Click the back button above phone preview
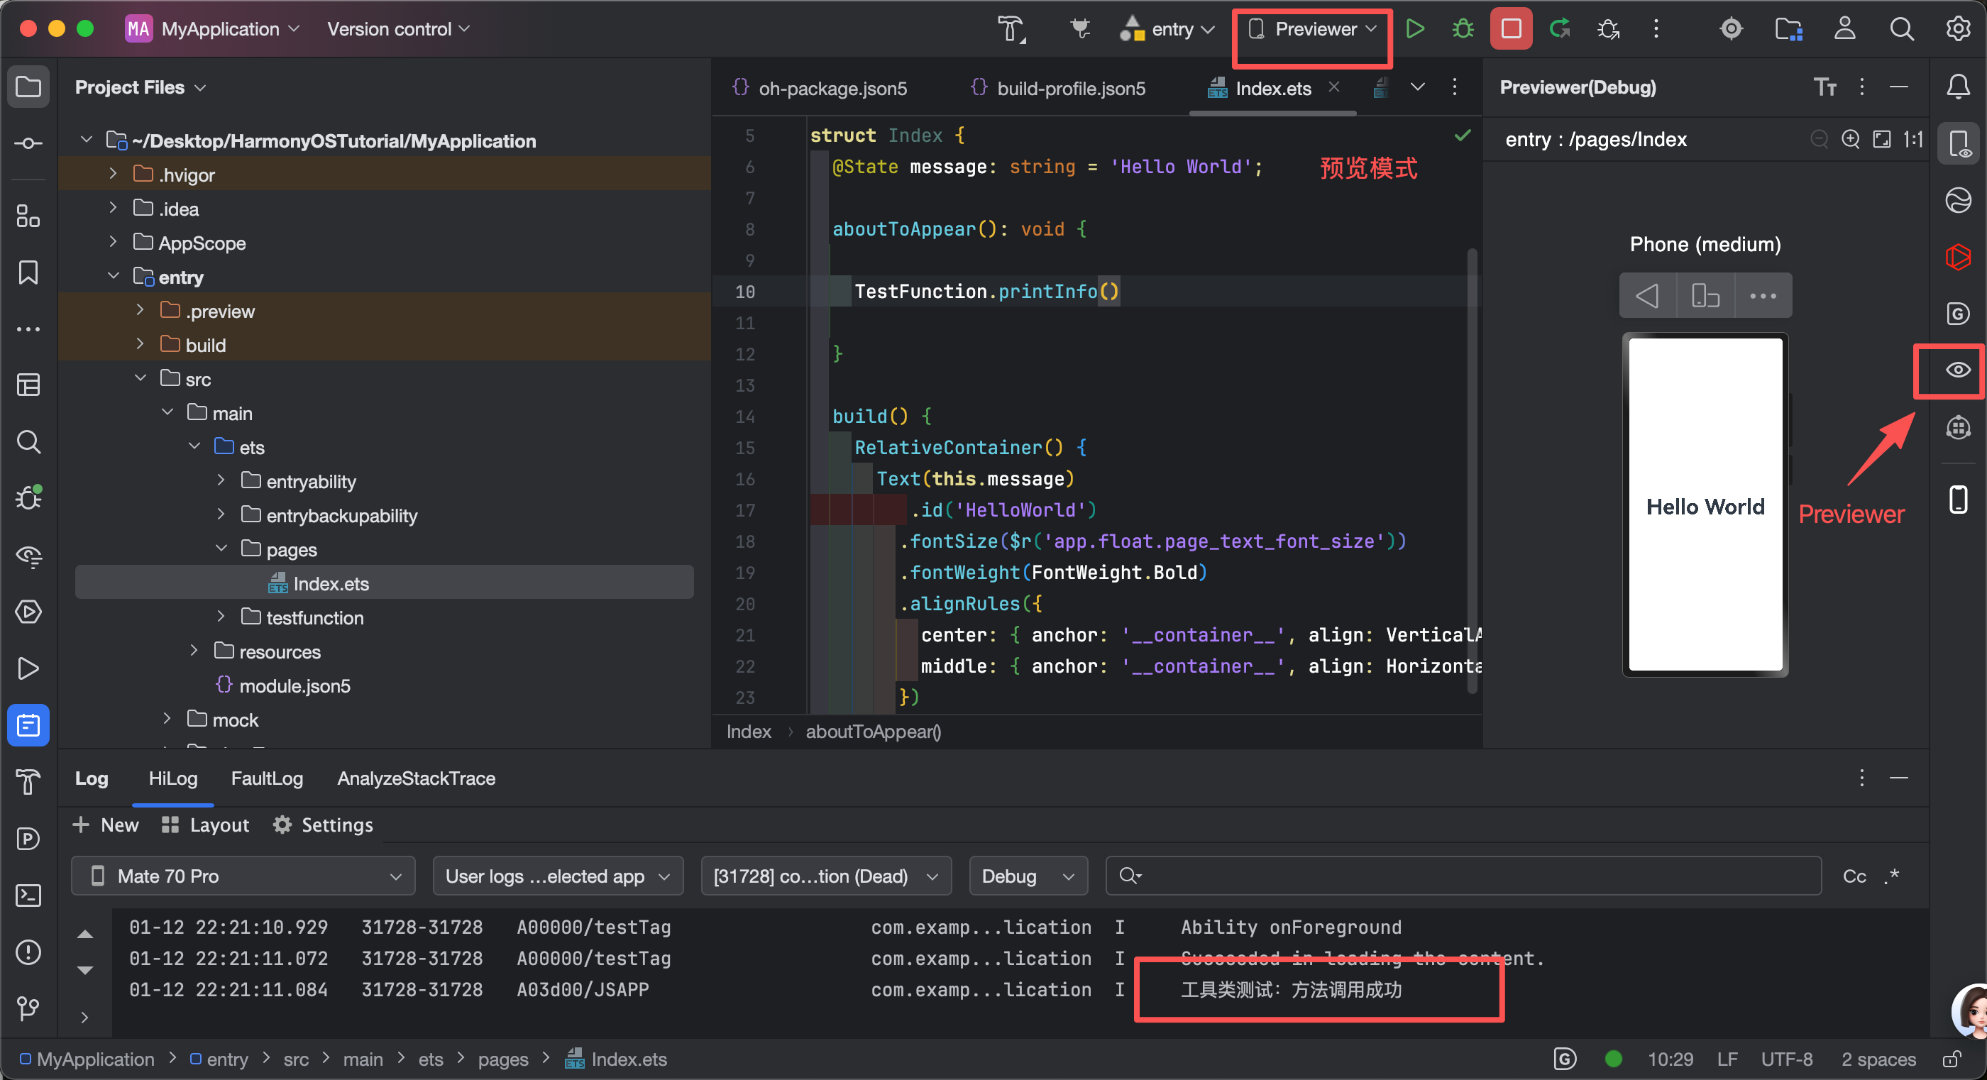 (1647, 295)
